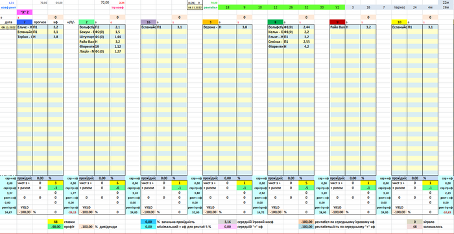Click the 19м cell in top right

[446, 7]
